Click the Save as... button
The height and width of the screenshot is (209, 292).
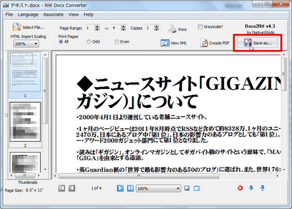click(258, 43)
